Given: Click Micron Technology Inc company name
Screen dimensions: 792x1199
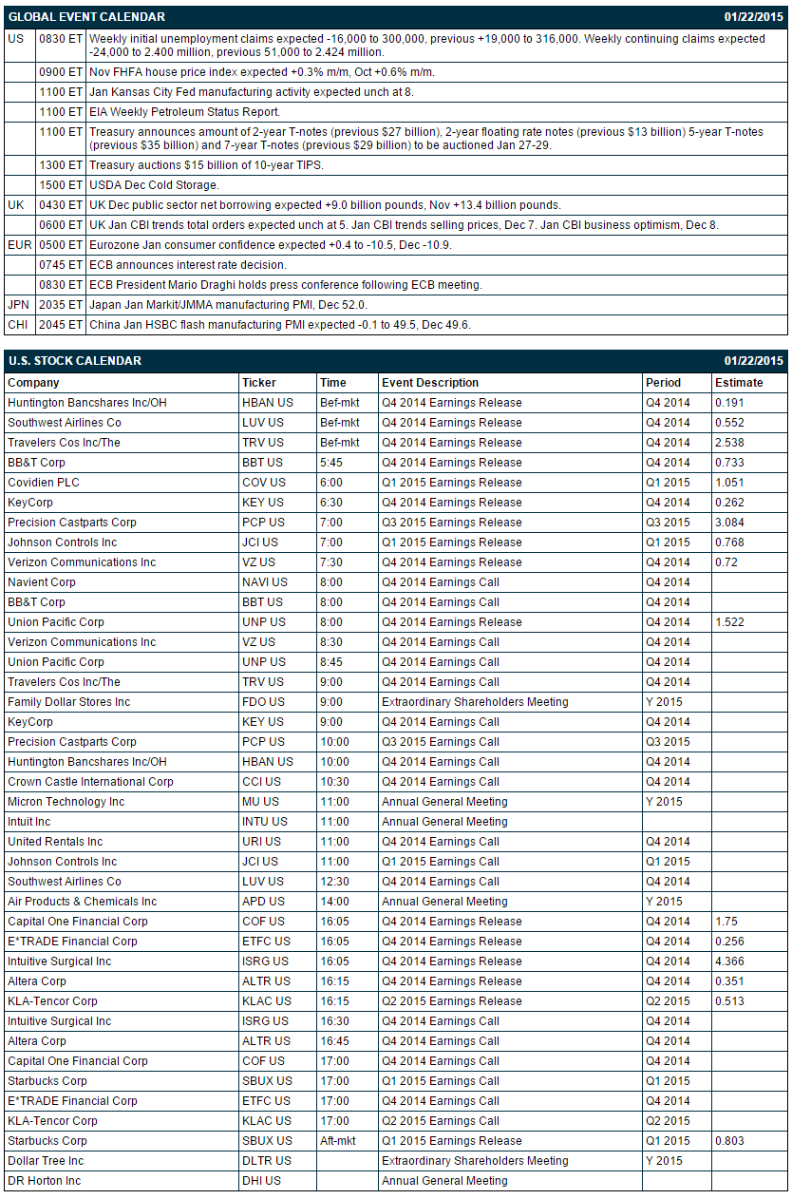Looking at the screenshot, I should pos(66,802).
